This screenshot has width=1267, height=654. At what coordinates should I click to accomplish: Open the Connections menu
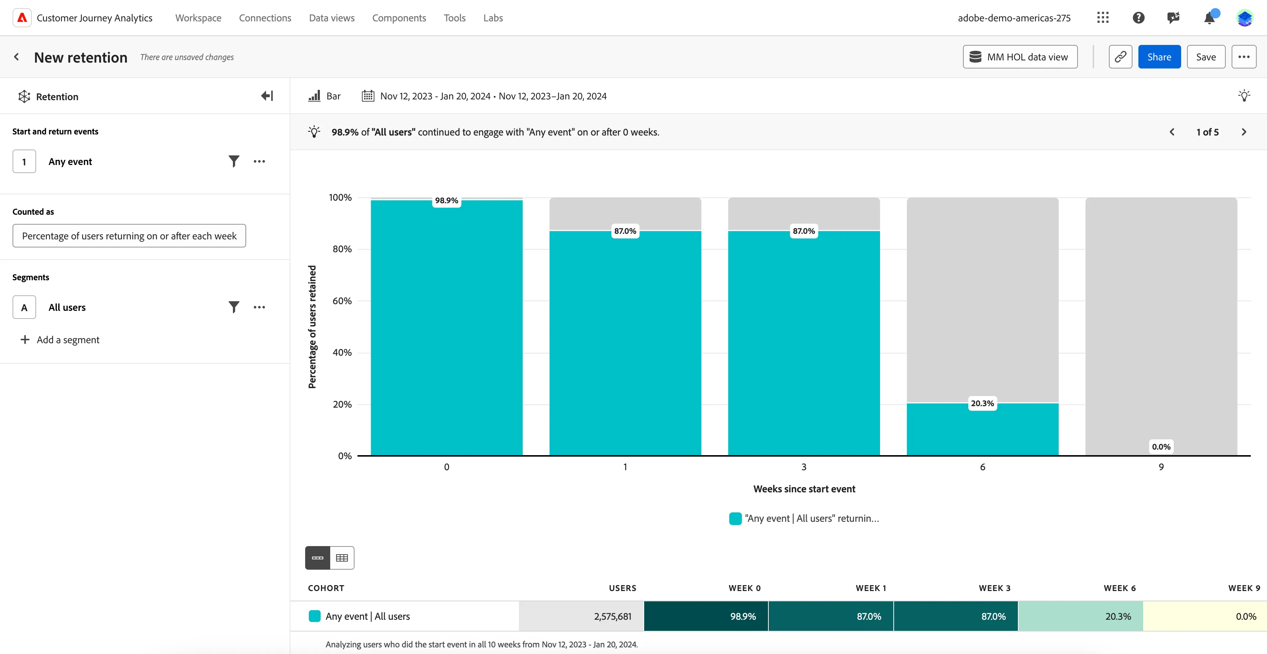tap(265, 18)
